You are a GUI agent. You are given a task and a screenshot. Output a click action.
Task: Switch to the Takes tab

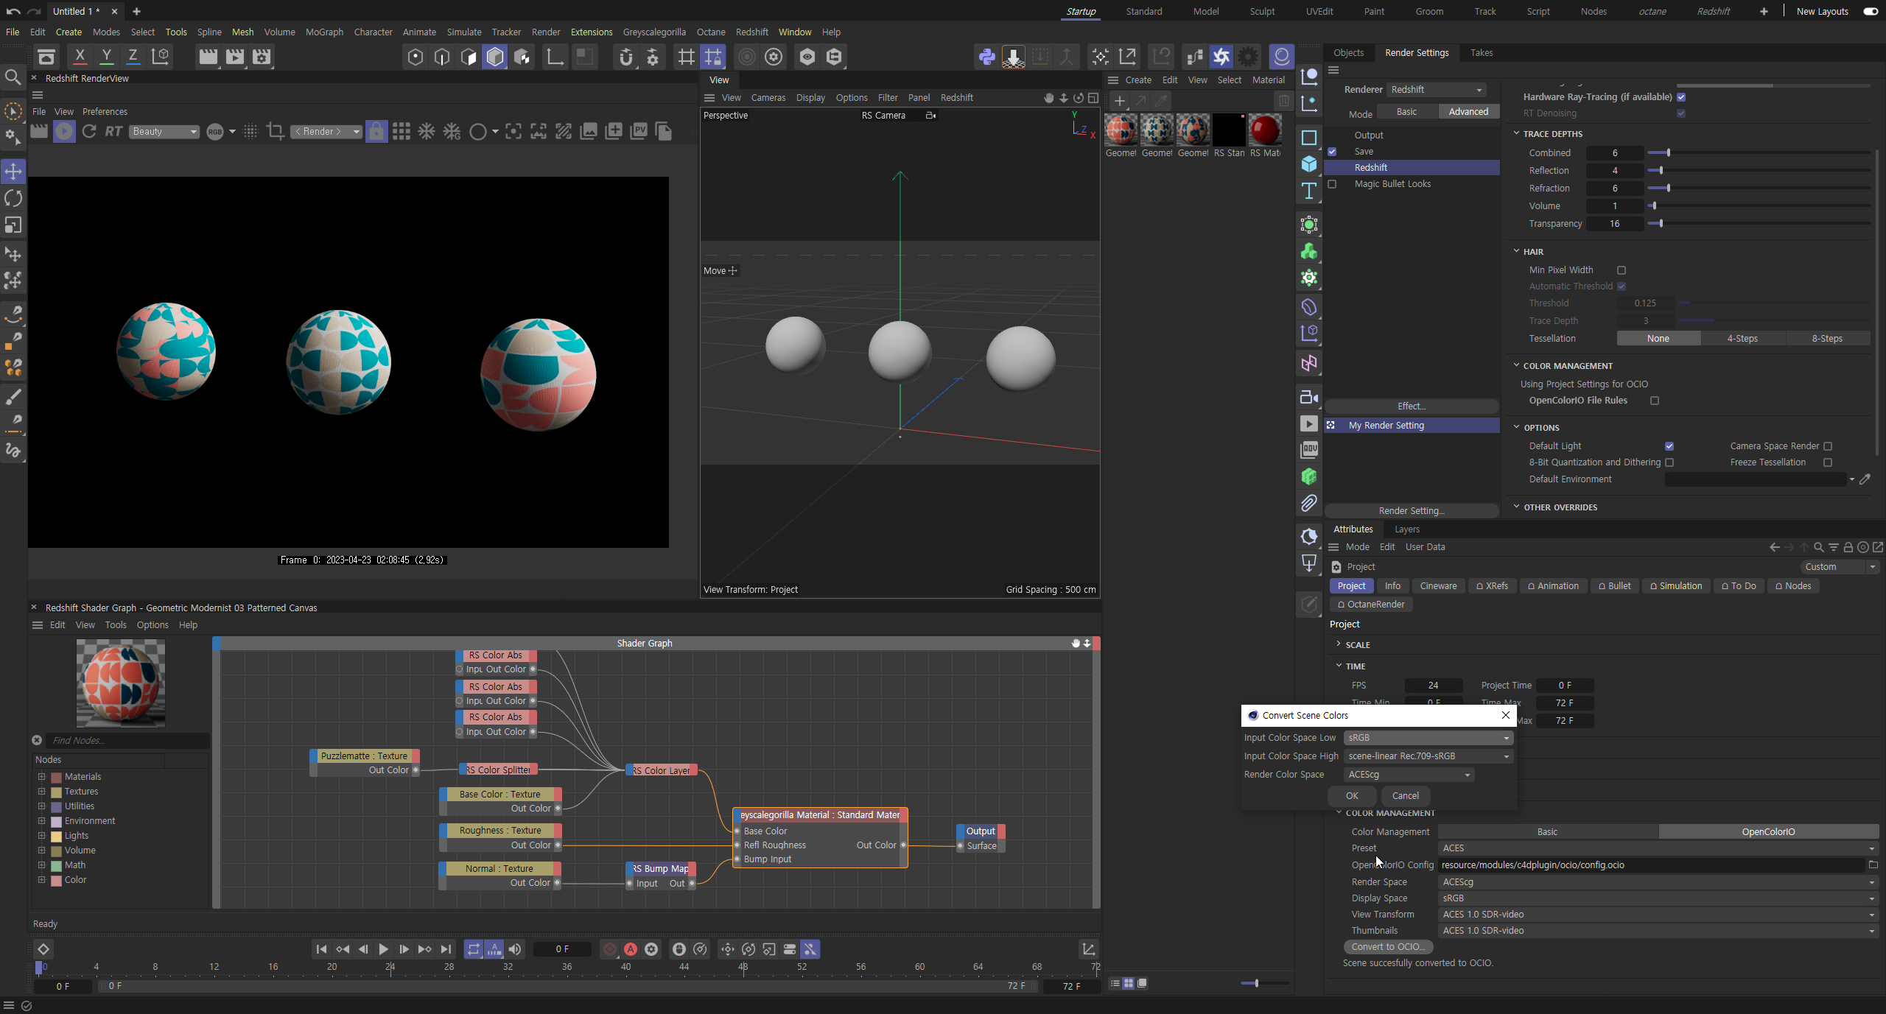point(1482,53)
